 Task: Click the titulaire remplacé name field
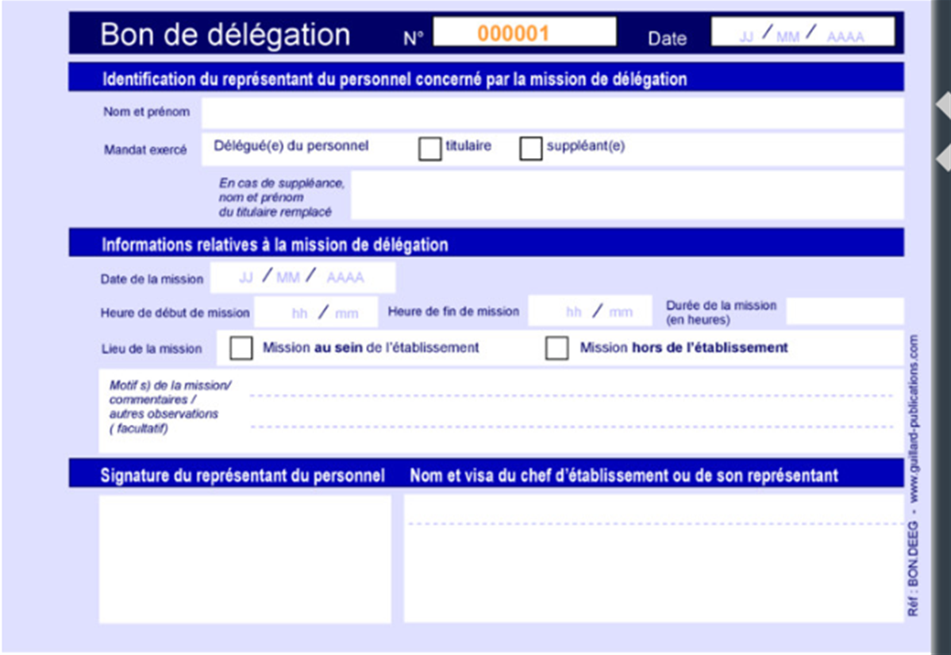coord(627,195)
